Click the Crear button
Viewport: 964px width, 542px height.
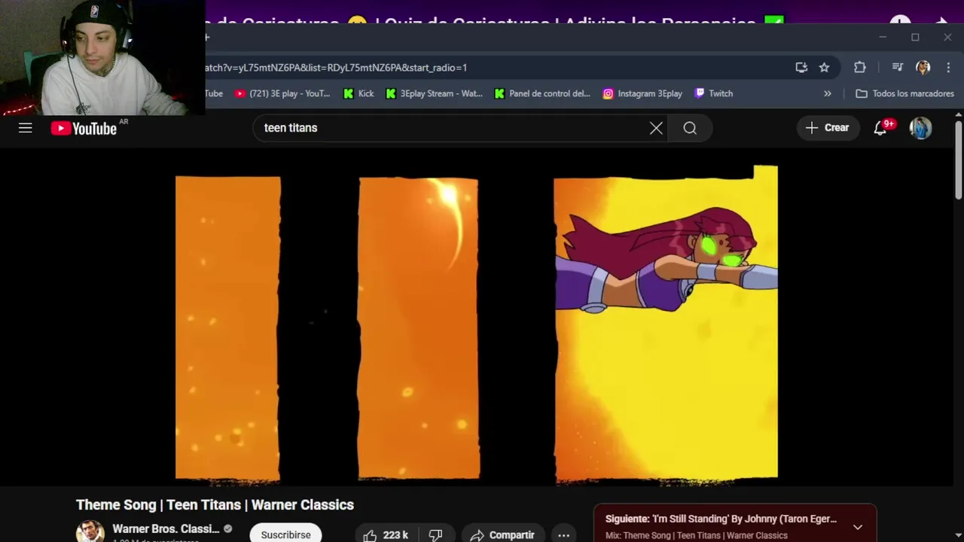pyautogui.click(x=828, y=128)
